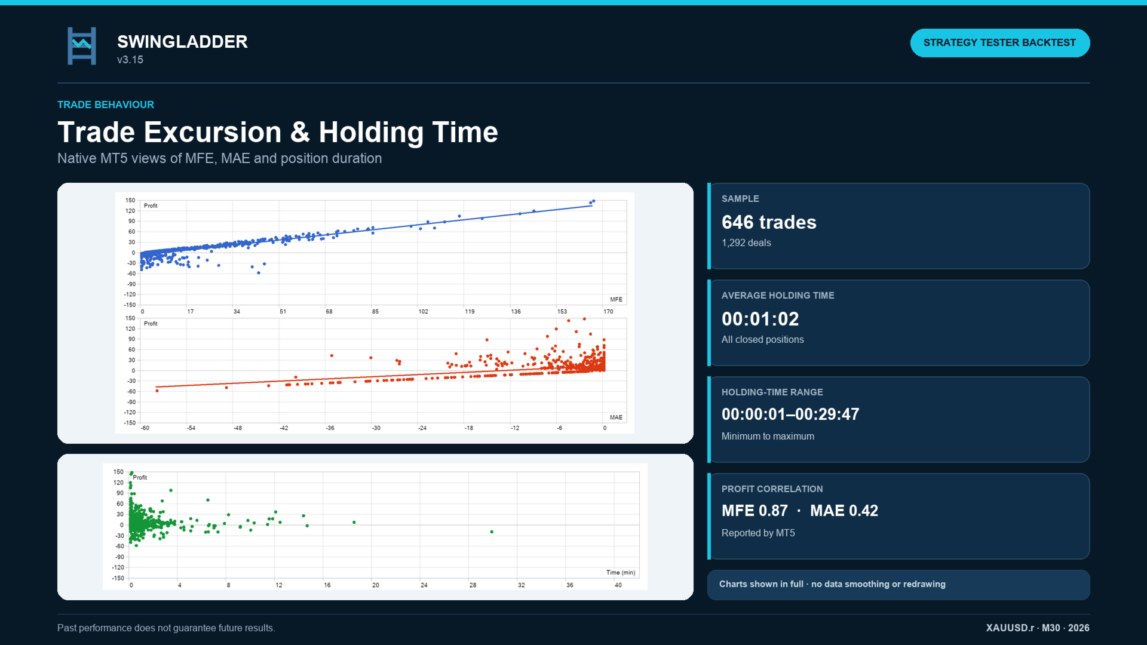Click the Trade Behaviour section label
Image resolution: width=1147 pixels, height=645 pixels.
click(106, 105)
